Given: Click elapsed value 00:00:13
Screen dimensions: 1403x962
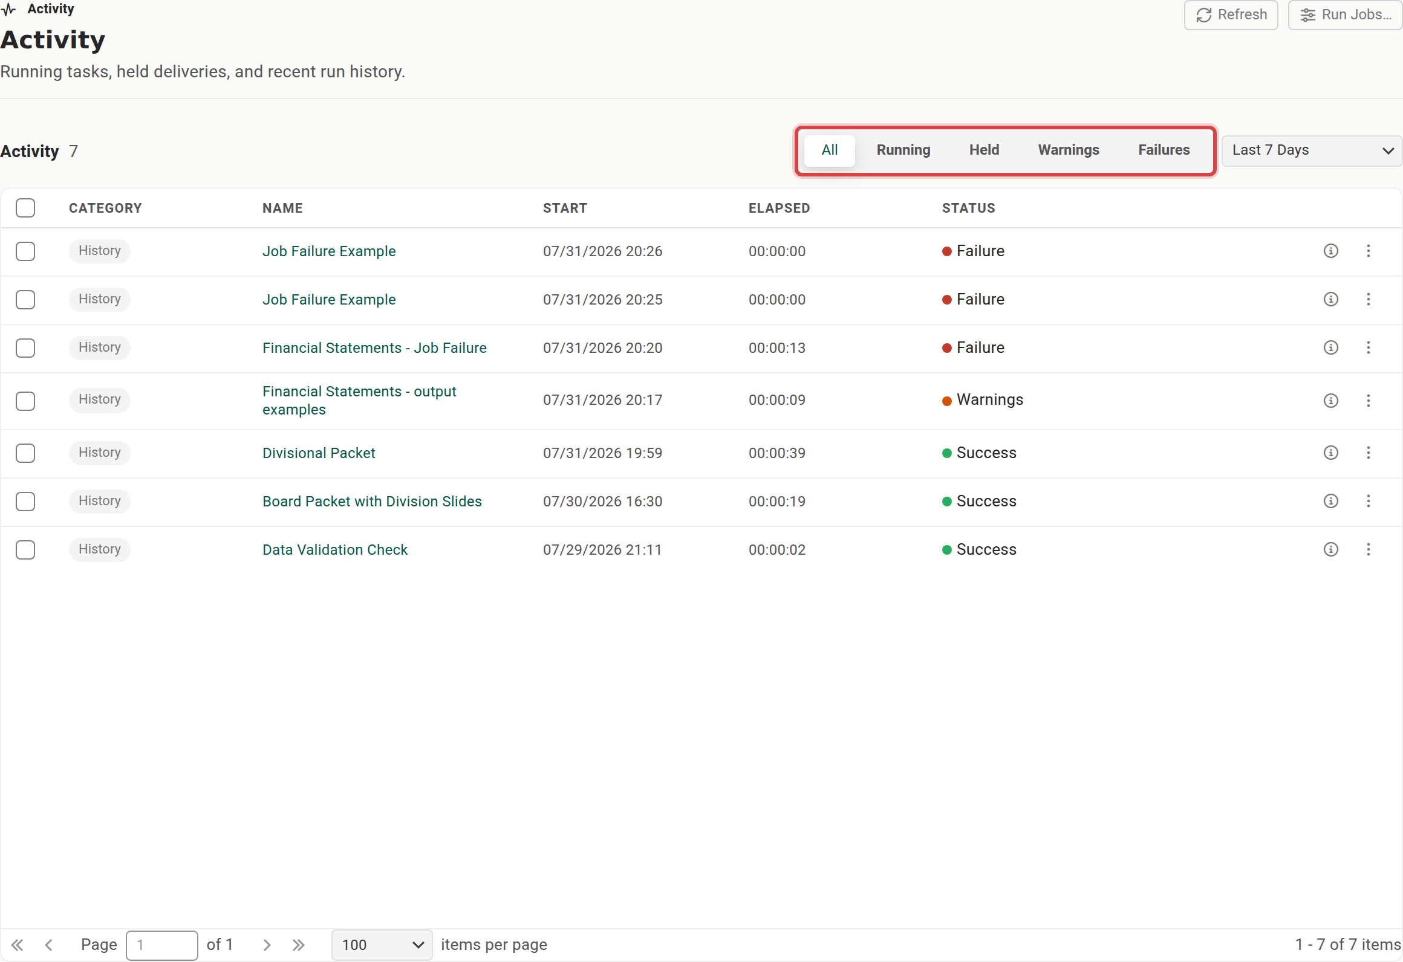Looking at the screenshot, I should (x=777, y=348).
